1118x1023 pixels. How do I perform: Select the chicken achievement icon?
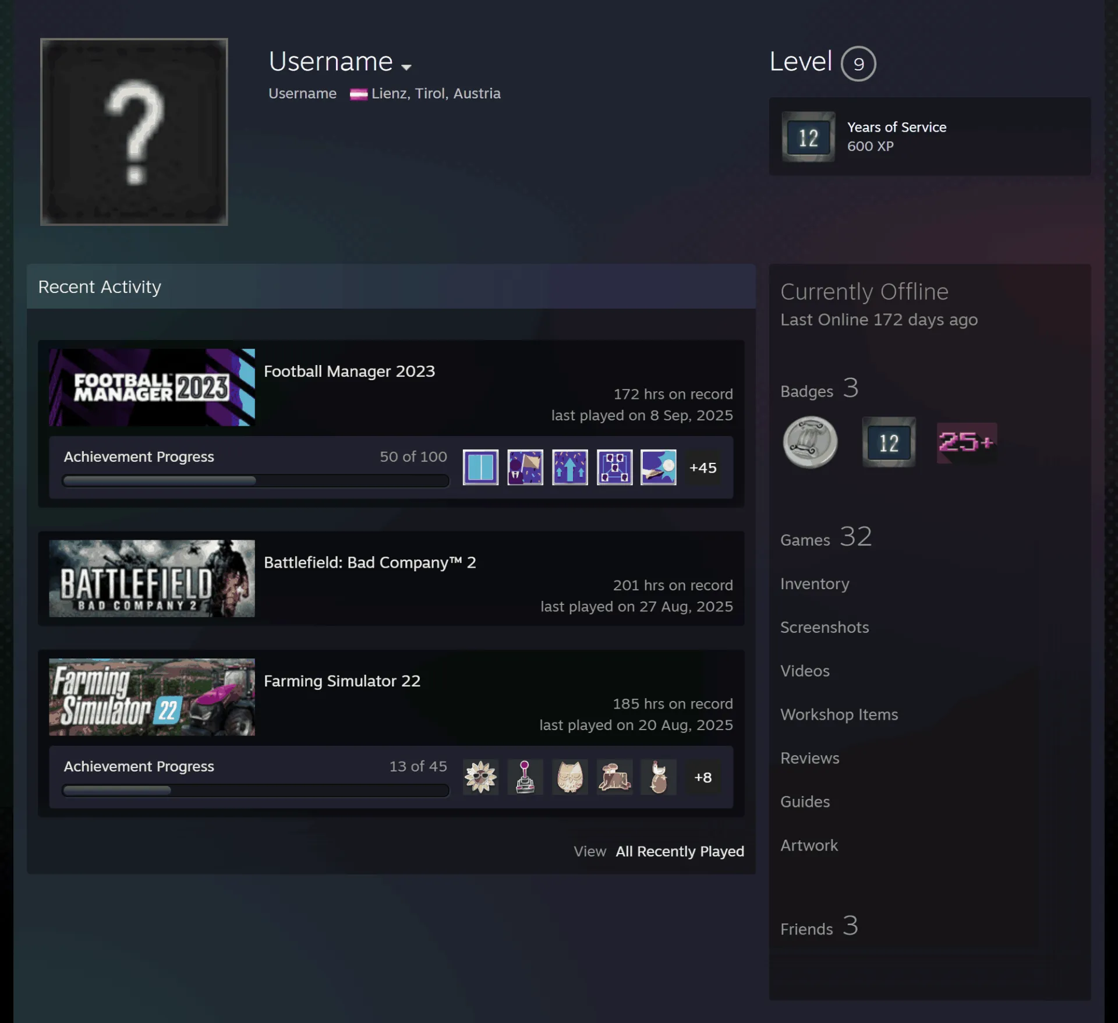tap(659, 777)
